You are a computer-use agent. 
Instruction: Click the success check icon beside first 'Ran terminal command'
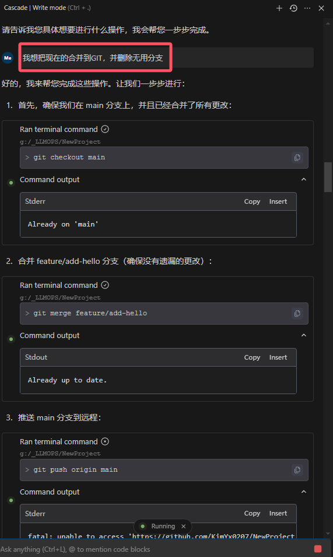click(105, 129)
